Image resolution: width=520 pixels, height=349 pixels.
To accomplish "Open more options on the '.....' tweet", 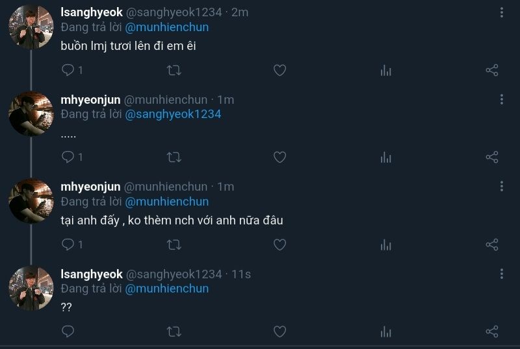I will 502,99.
